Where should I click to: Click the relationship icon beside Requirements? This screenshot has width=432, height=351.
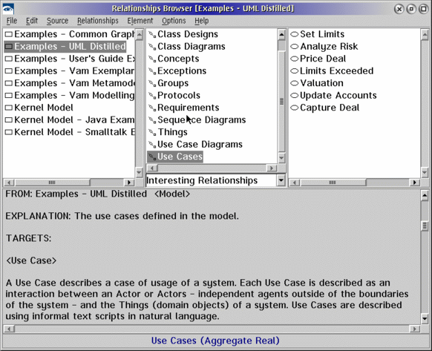coord(152,108)
